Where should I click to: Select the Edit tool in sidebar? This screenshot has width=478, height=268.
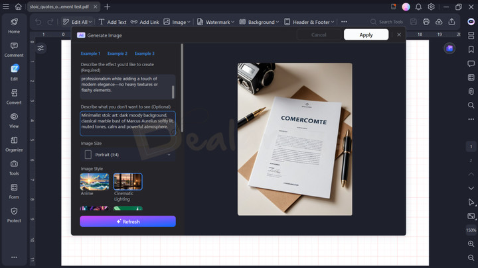pos(14,73)
